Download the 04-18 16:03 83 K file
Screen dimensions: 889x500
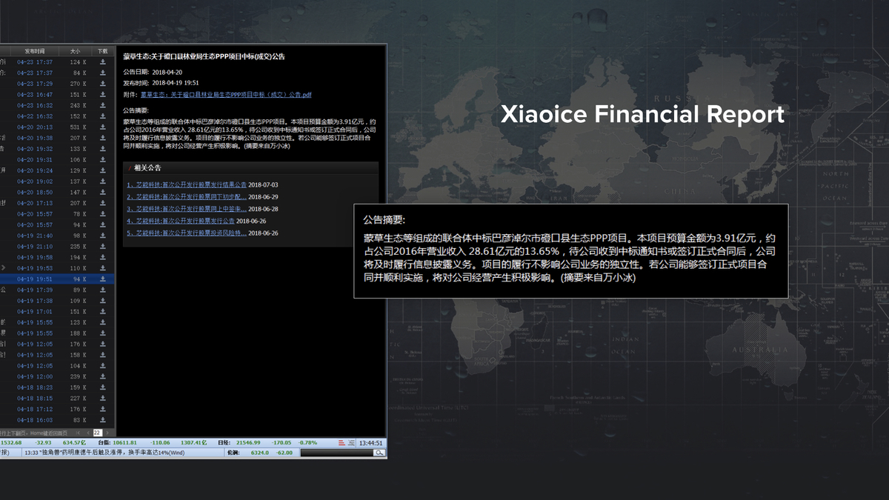click(103, 420)
